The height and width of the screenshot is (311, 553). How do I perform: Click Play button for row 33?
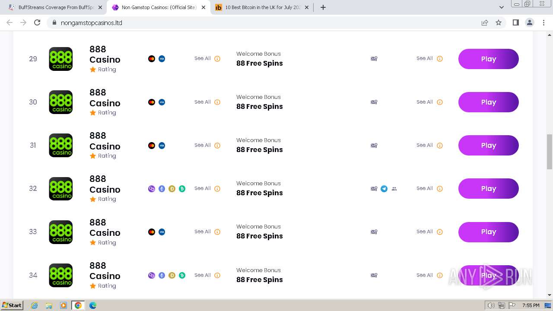pyautogui.click(x=488, y=232)
